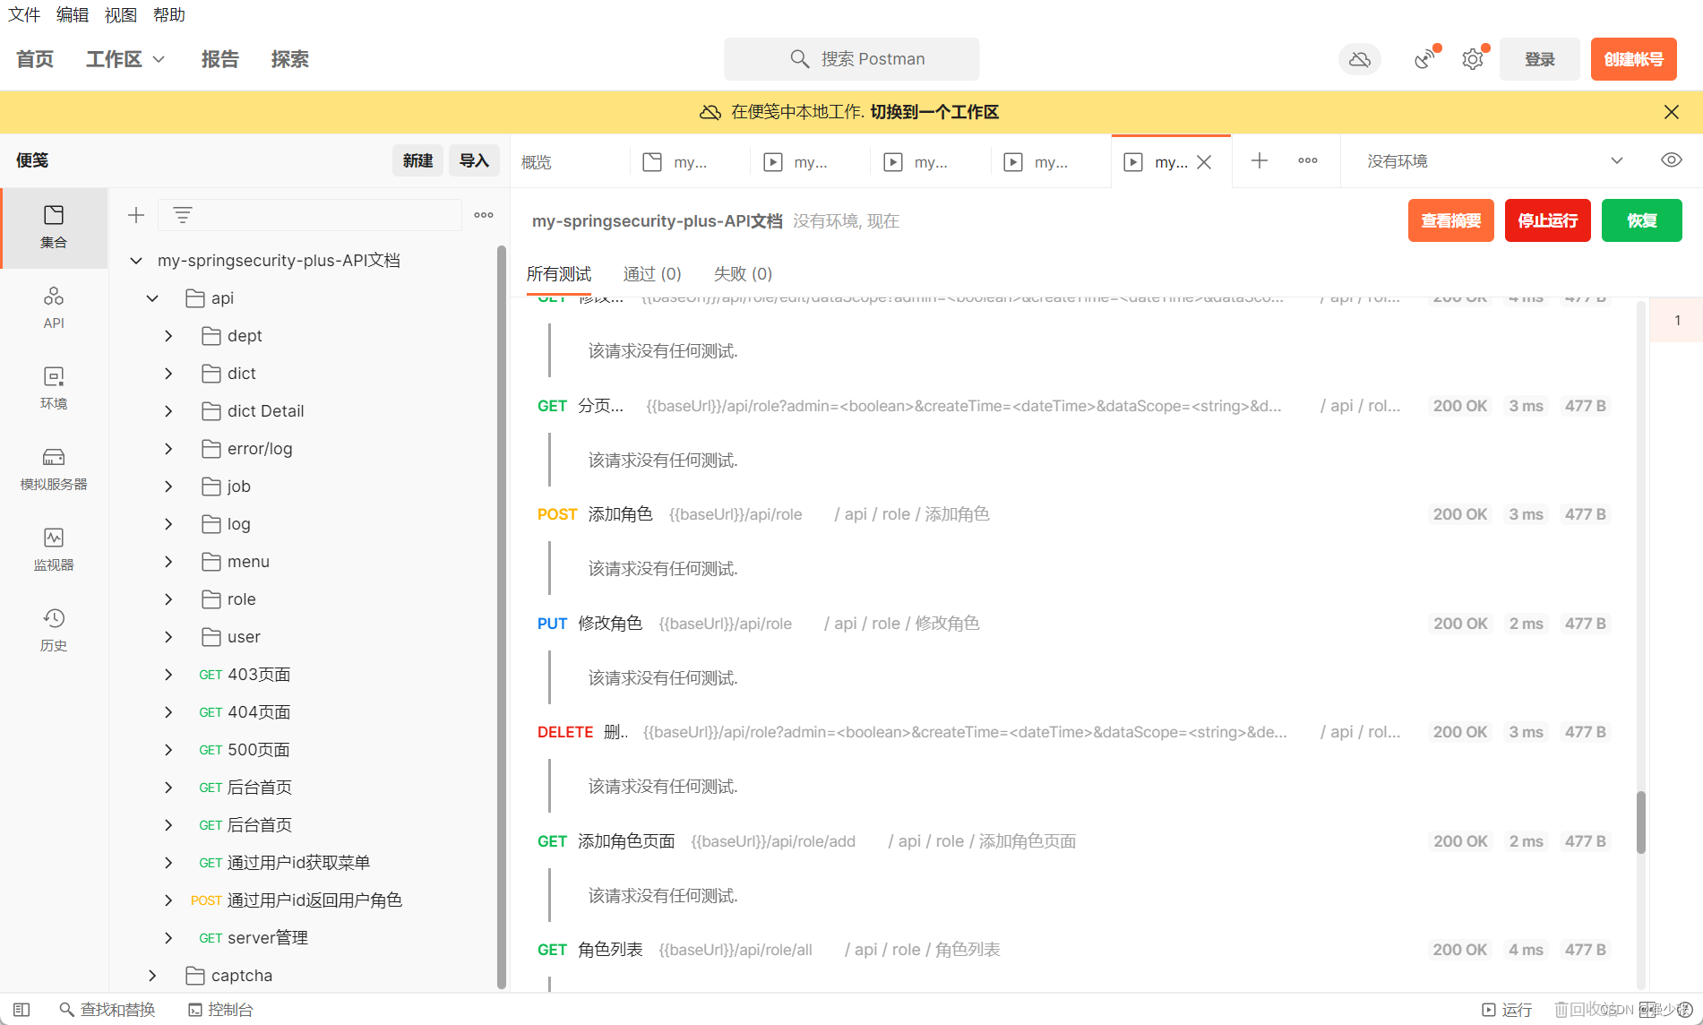Open collection sidebar more options (three dots)
The width and height of the screenshot is (1703, 1025).
[484, 215]
